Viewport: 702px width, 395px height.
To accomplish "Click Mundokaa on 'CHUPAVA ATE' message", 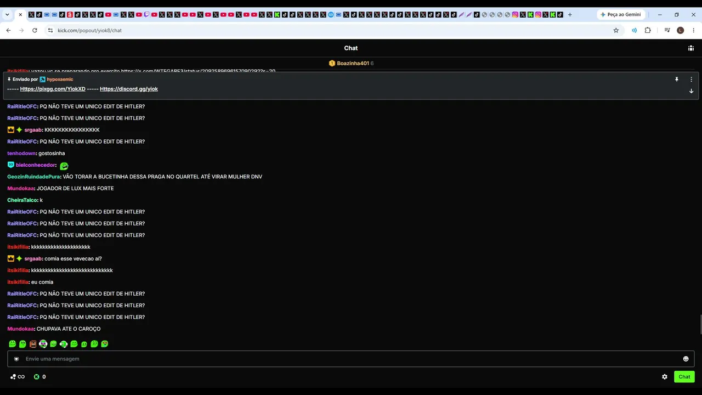I will click(20, 329).
